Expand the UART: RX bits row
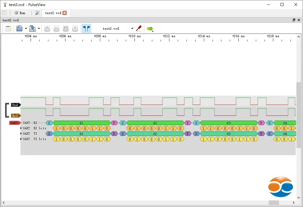This screenshot has width=303, height=207. (x=21, y=128)
